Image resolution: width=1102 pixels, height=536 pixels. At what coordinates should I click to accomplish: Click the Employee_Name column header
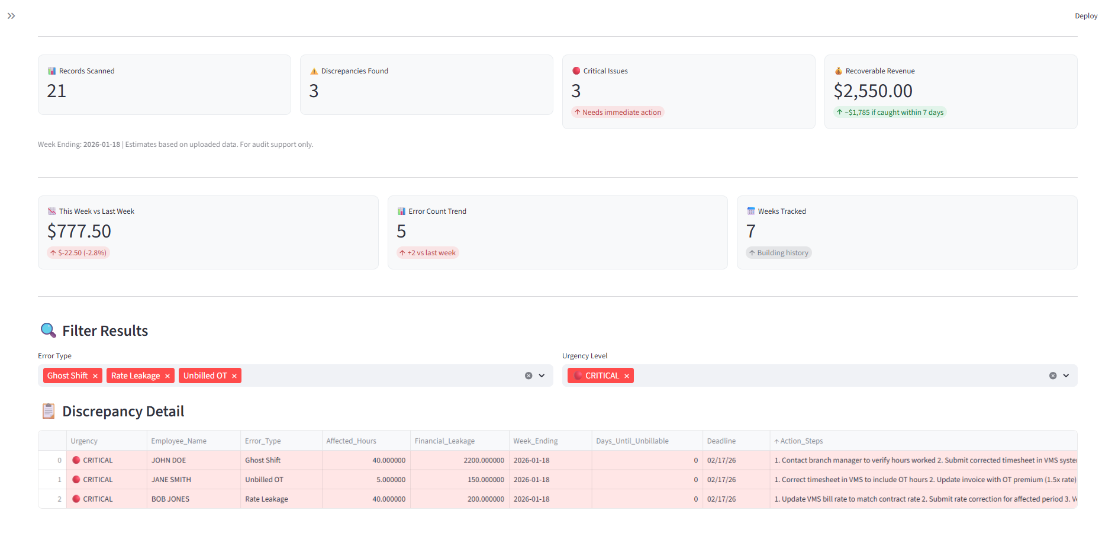[x=179, y=441]
